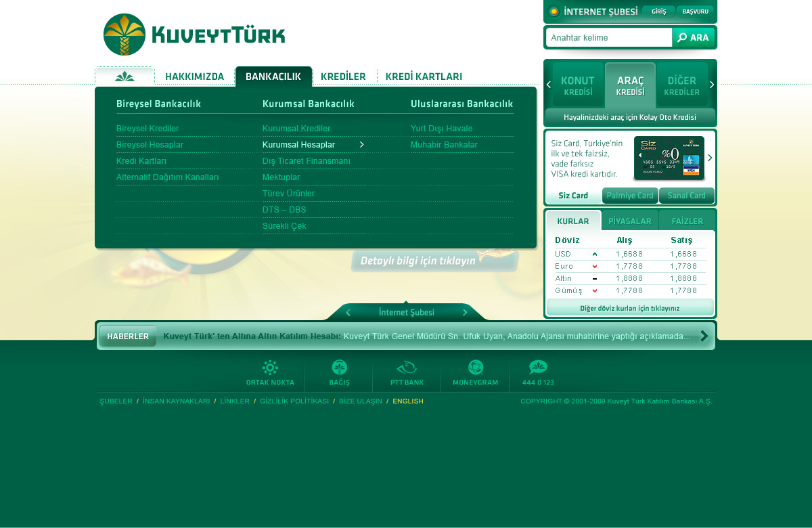Open the Ortak Nokta icon link
The height and width of the screenshot is (528, 812).
pyautogui.click(x=270, y=368)
